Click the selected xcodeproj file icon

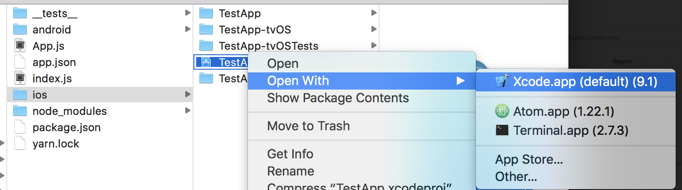click(x=206, y=62)
